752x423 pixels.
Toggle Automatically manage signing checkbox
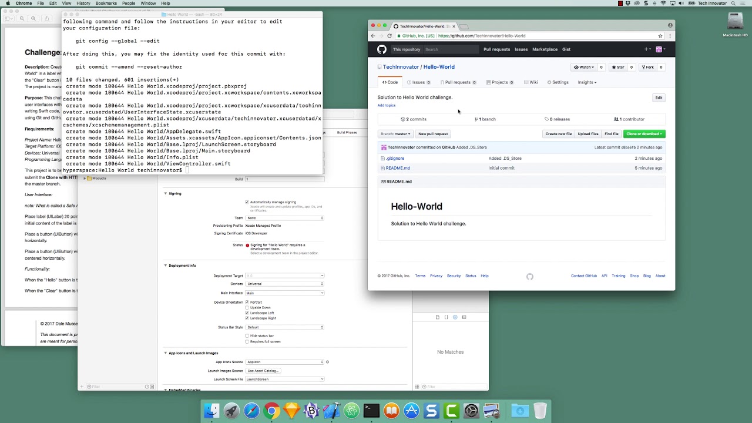pos(247,202)
